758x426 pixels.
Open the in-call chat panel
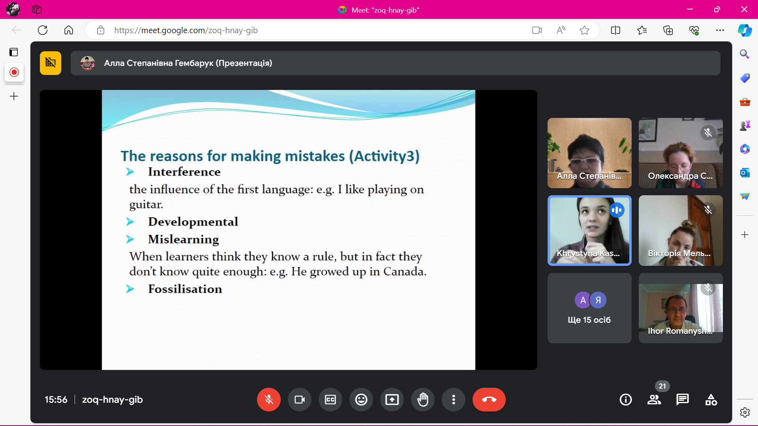point(682,400)
